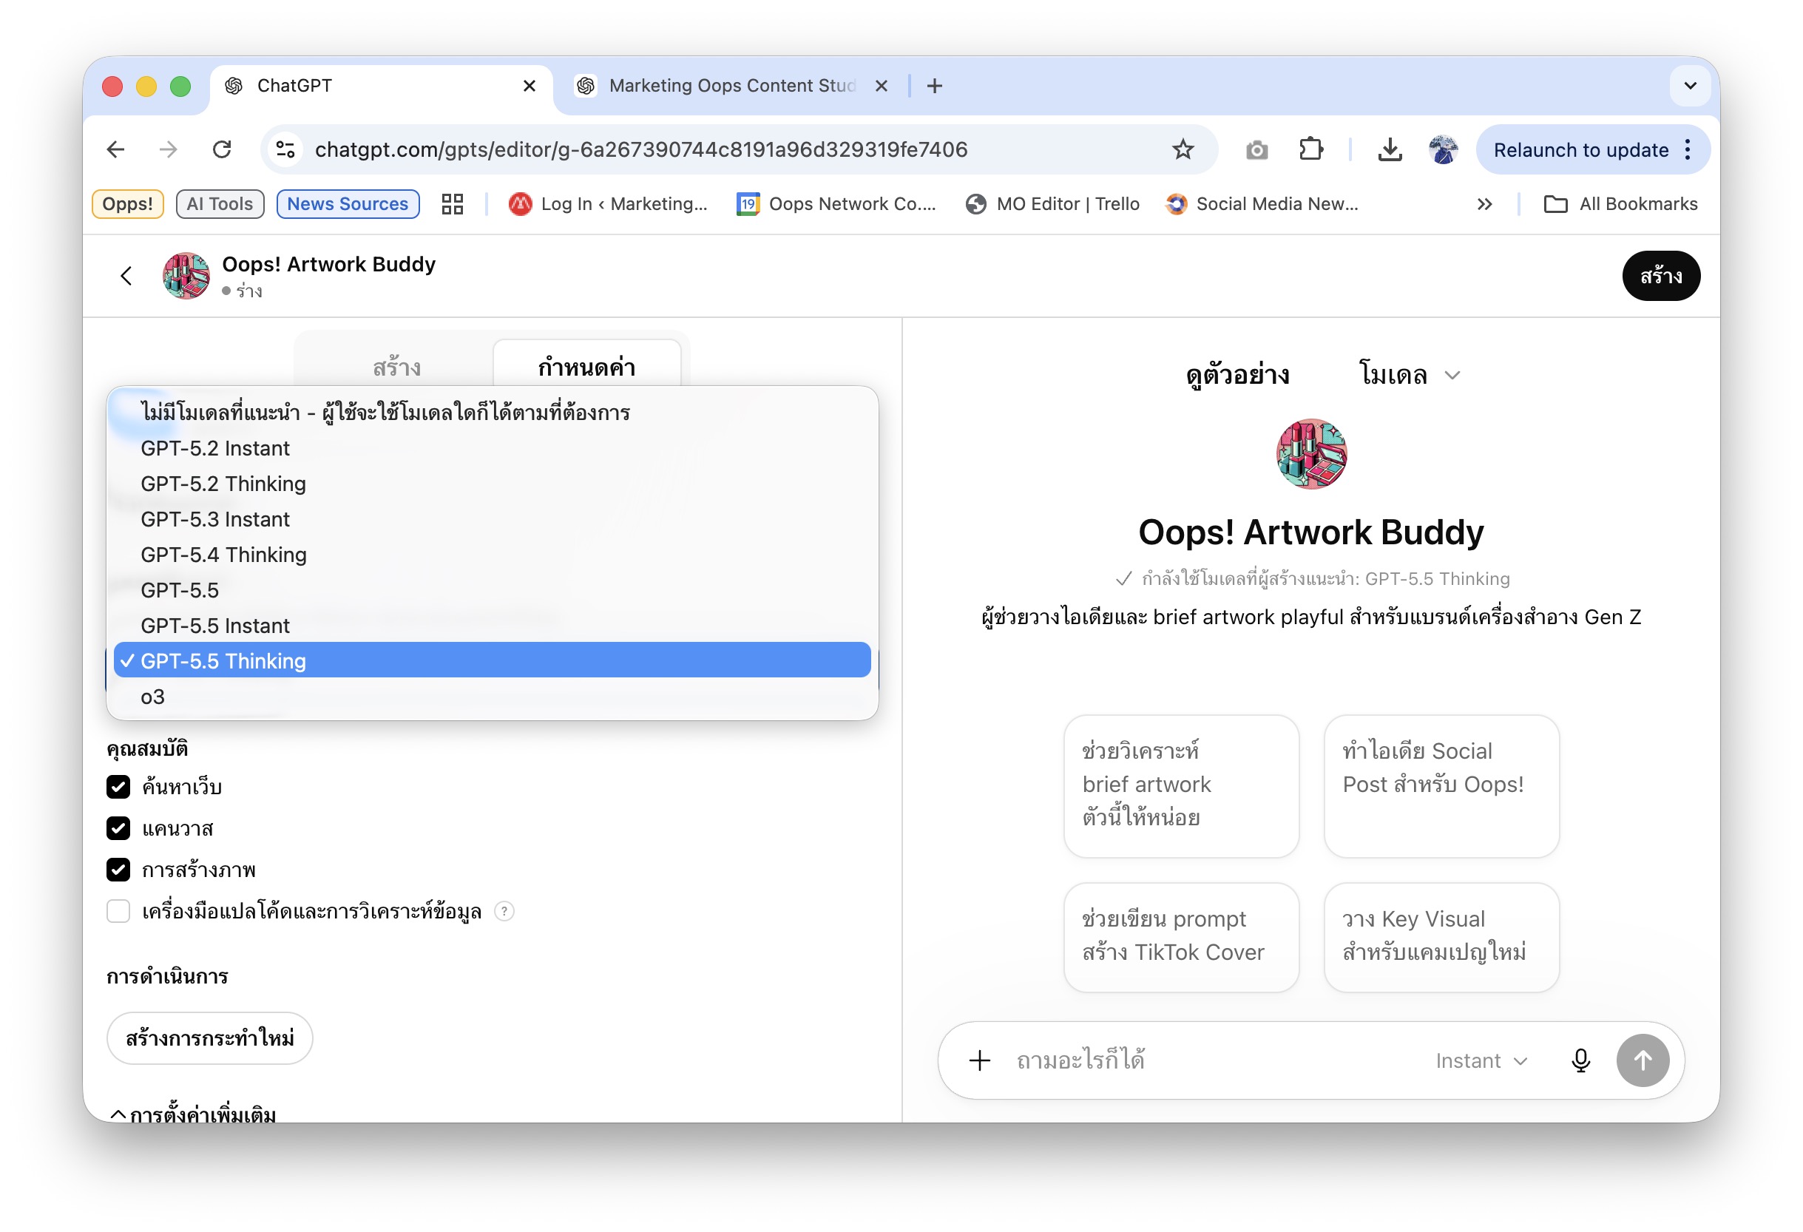1803x1232 pixels.
Task: Open the help icon beside code interpreter option
Action: pos(504,911)
